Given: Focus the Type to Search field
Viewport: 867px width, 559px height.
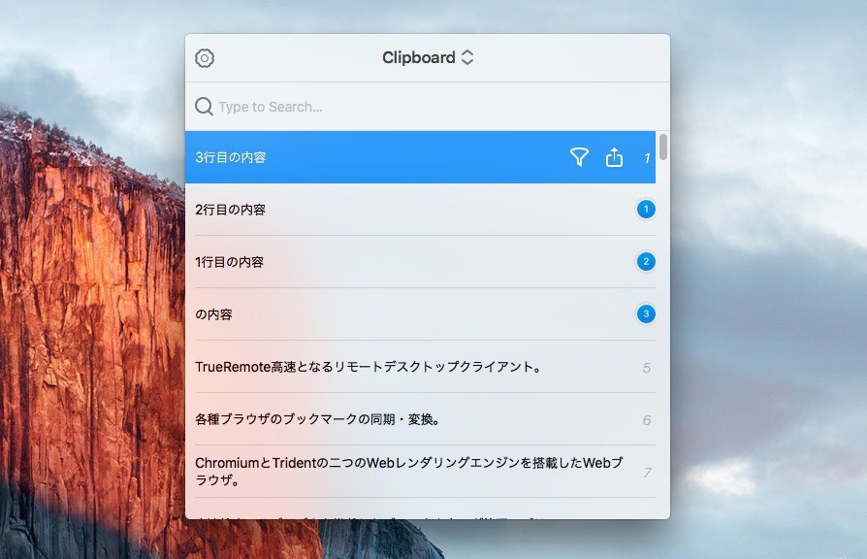Looking at the screenshot, I should [427, 106].
